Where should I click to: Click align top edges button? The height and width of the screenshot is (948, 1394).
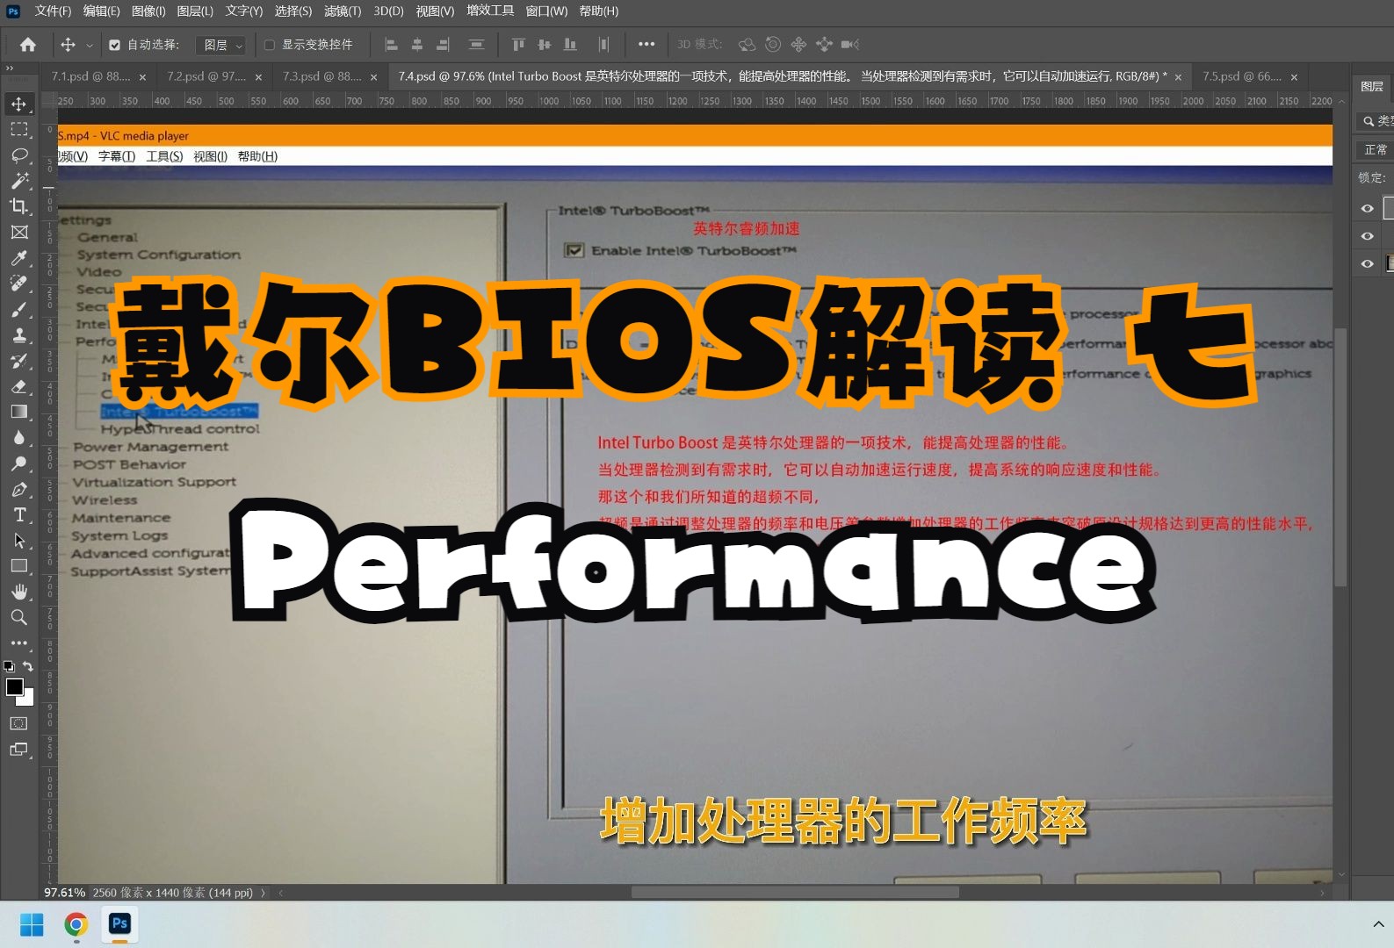[x=518, y=44]
